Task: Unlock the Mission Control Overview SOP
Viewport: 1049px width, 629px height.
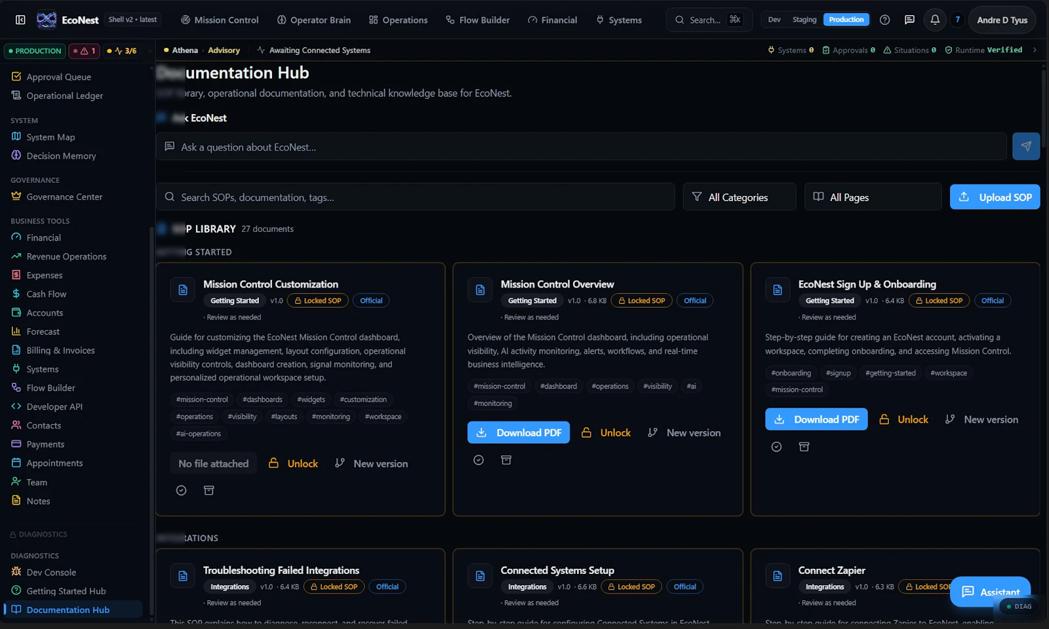Action: [x=606, y=432]
